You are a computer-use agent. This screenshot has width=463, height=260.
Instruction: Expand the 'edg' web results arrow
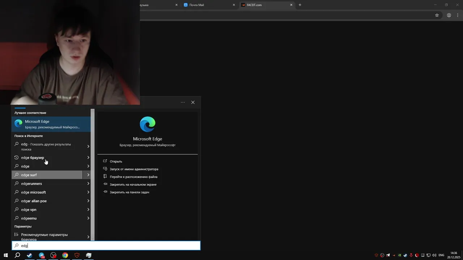pyautogui.click(x=88, y=146)
